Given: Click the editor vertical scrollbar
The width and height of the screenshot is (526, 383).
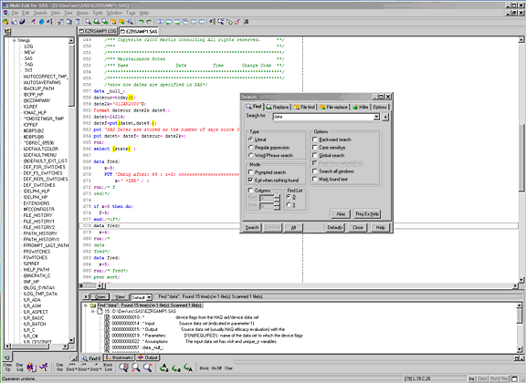Looking at the screenshot, I should 521,158.
